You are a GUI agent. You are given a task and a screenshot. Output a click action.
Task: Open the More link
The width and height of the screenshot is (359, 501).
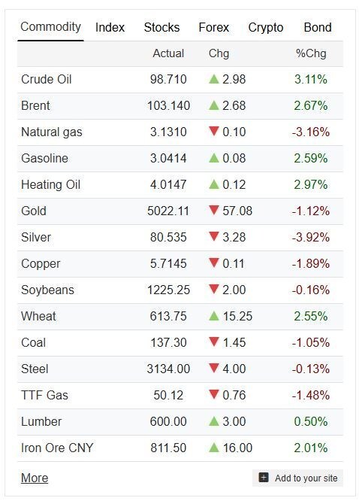[x=35, y=478]
